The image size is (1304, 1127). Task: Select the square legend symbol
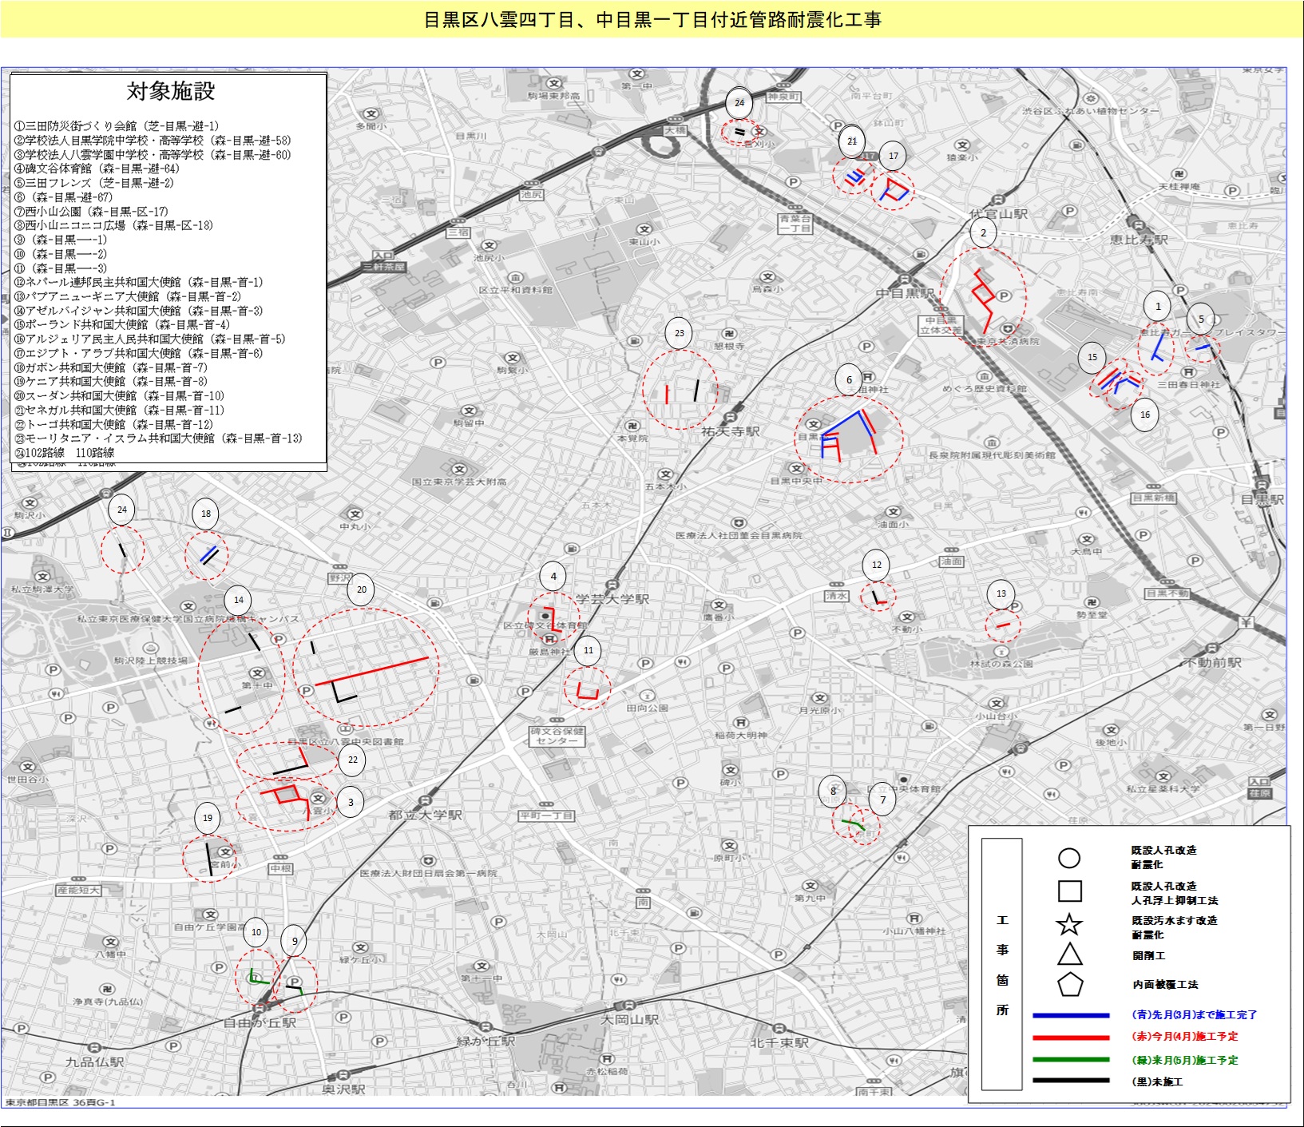pyautogui.click(x=1069, y=891)
